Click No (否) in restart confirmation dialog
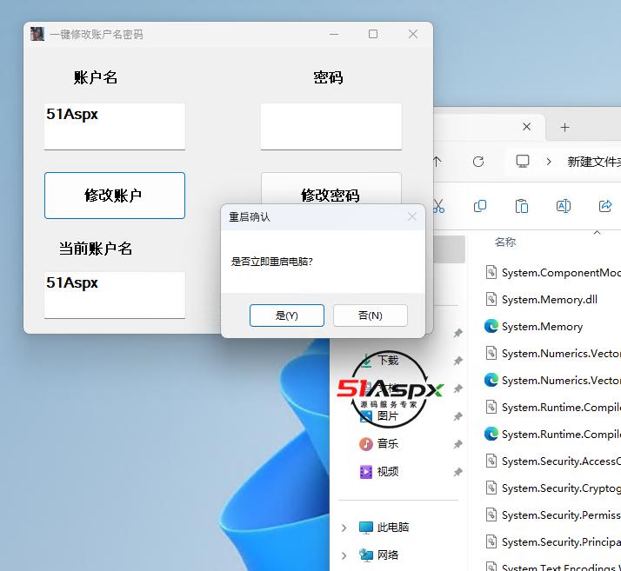Screen dimensions: 621x571 [x=371, y=315]
